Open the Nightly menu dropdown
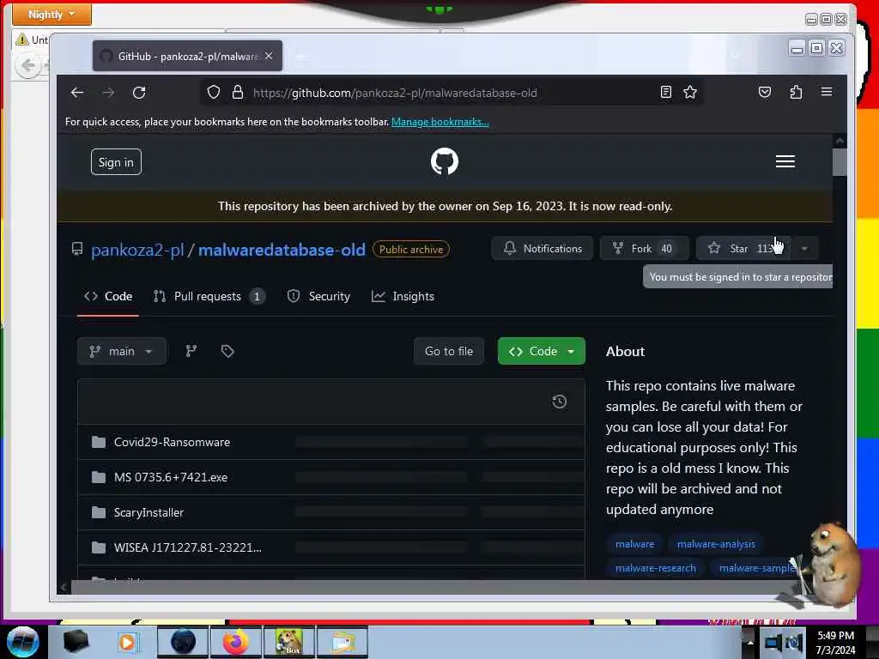This screenshot has height=659, width=879. 52,14
